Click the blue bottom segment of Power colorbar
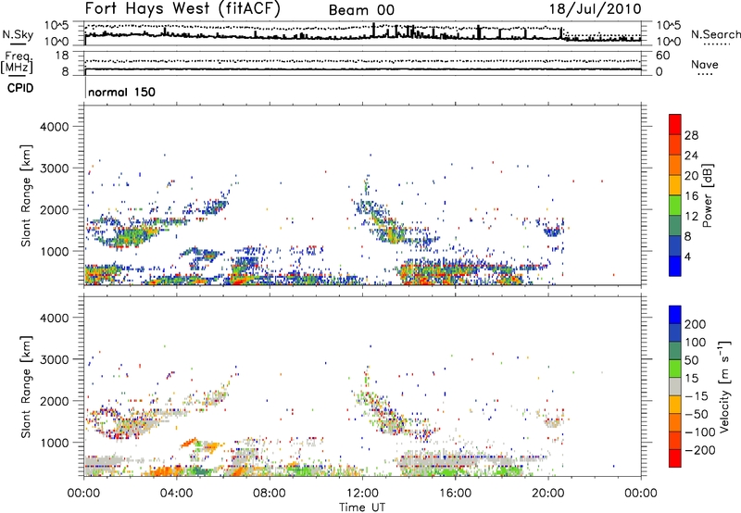Image resolution: width=741 pixels, height=513 pixels. point(675,266)
